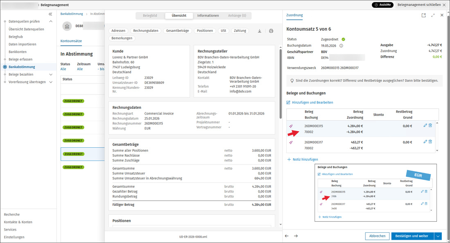Switch to the Belegbild tab
Screen dimensions: 450x243
150,16
